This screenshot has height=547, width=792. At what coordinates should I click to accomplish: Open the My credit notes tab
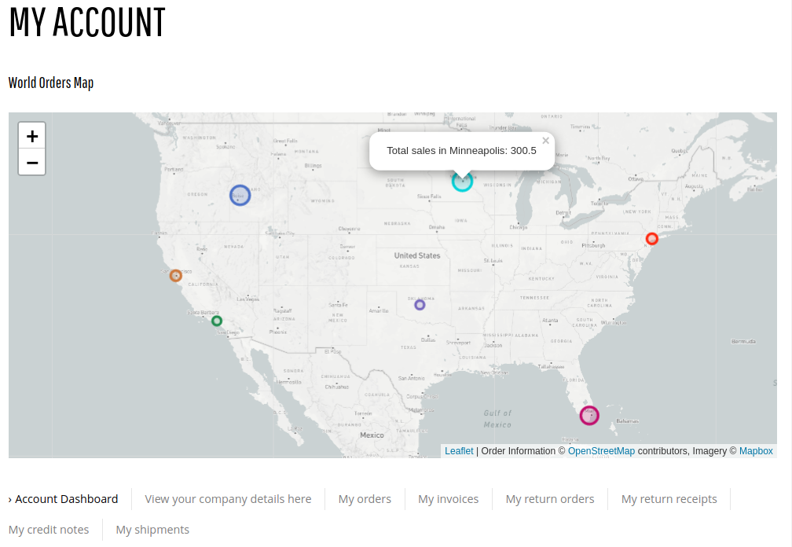click(49, 530)
